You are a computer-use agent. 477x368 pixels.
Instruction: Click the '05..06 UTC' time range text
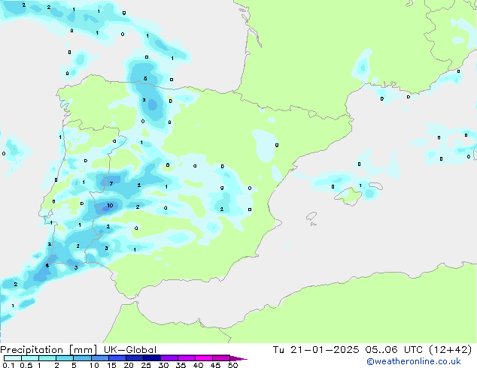394,350
